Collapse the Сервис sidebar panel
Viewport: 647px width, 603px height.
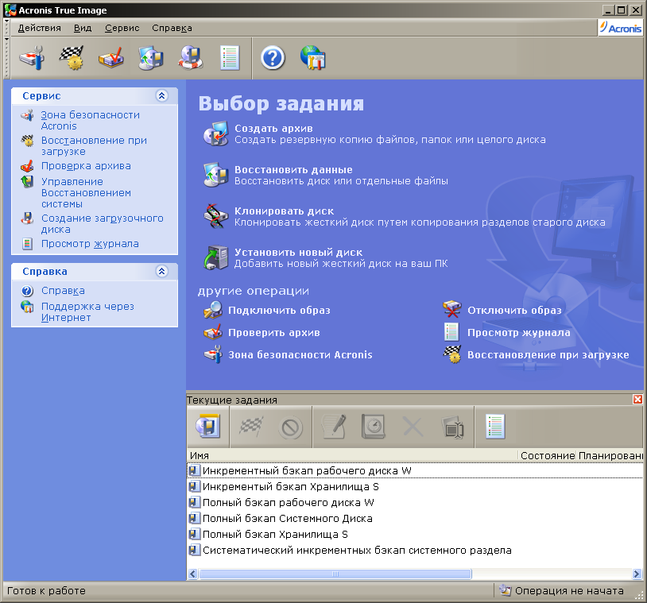tap(162, 95)
